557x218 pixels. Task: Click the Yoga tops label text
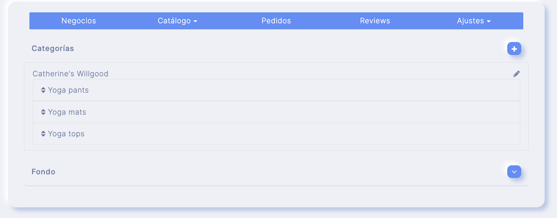click(66, 134)
